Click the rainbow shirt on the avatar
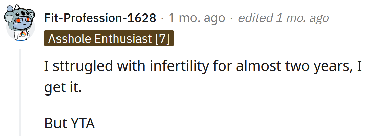Image resolution: width=366 pixels, height=136 pixels. click(x=21, y=35)
